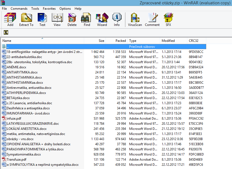Click the Delete toolbar icon
The image size is (232, 169).
(72, 20)
